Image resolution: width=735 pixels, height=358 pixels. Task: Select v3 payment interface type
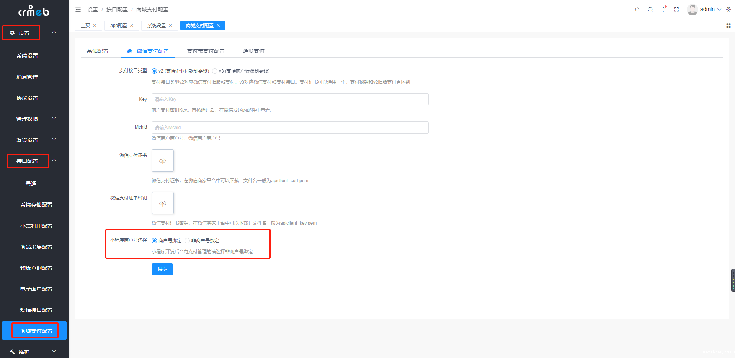click(215, 71)
